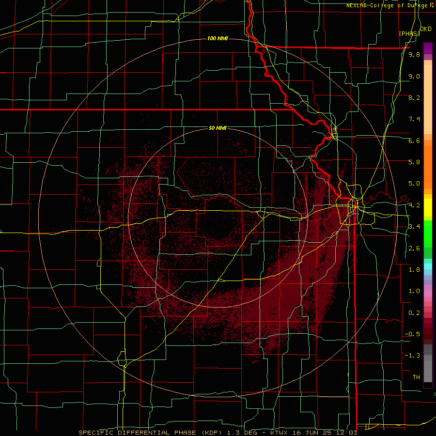Click the "TH" label at the bottom of the scale
Screen dimensions: 436x436
coord(416,377)
